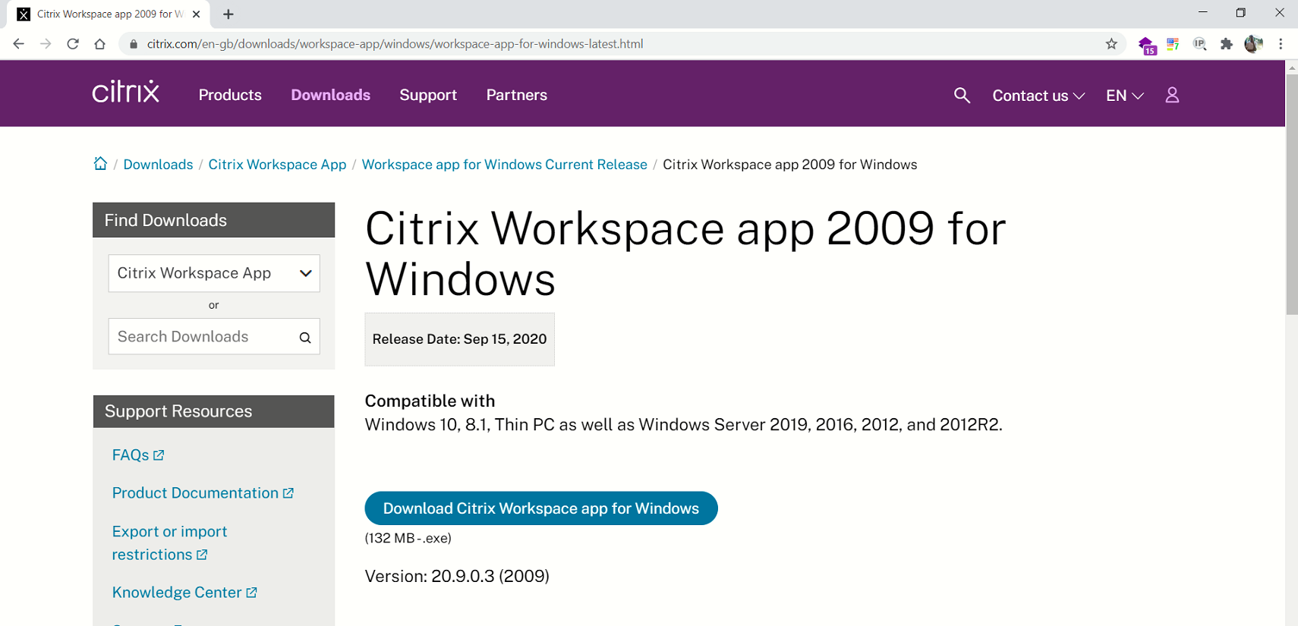Open the browser Extensions puzzle icon

pos(1226,44)
